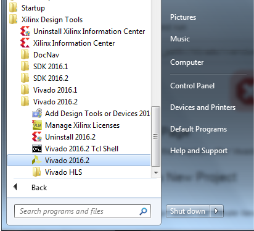Launch the highlighted Vivado 2016.2 program
Screen dimensions: 254x231
click(x=79, y=161)
